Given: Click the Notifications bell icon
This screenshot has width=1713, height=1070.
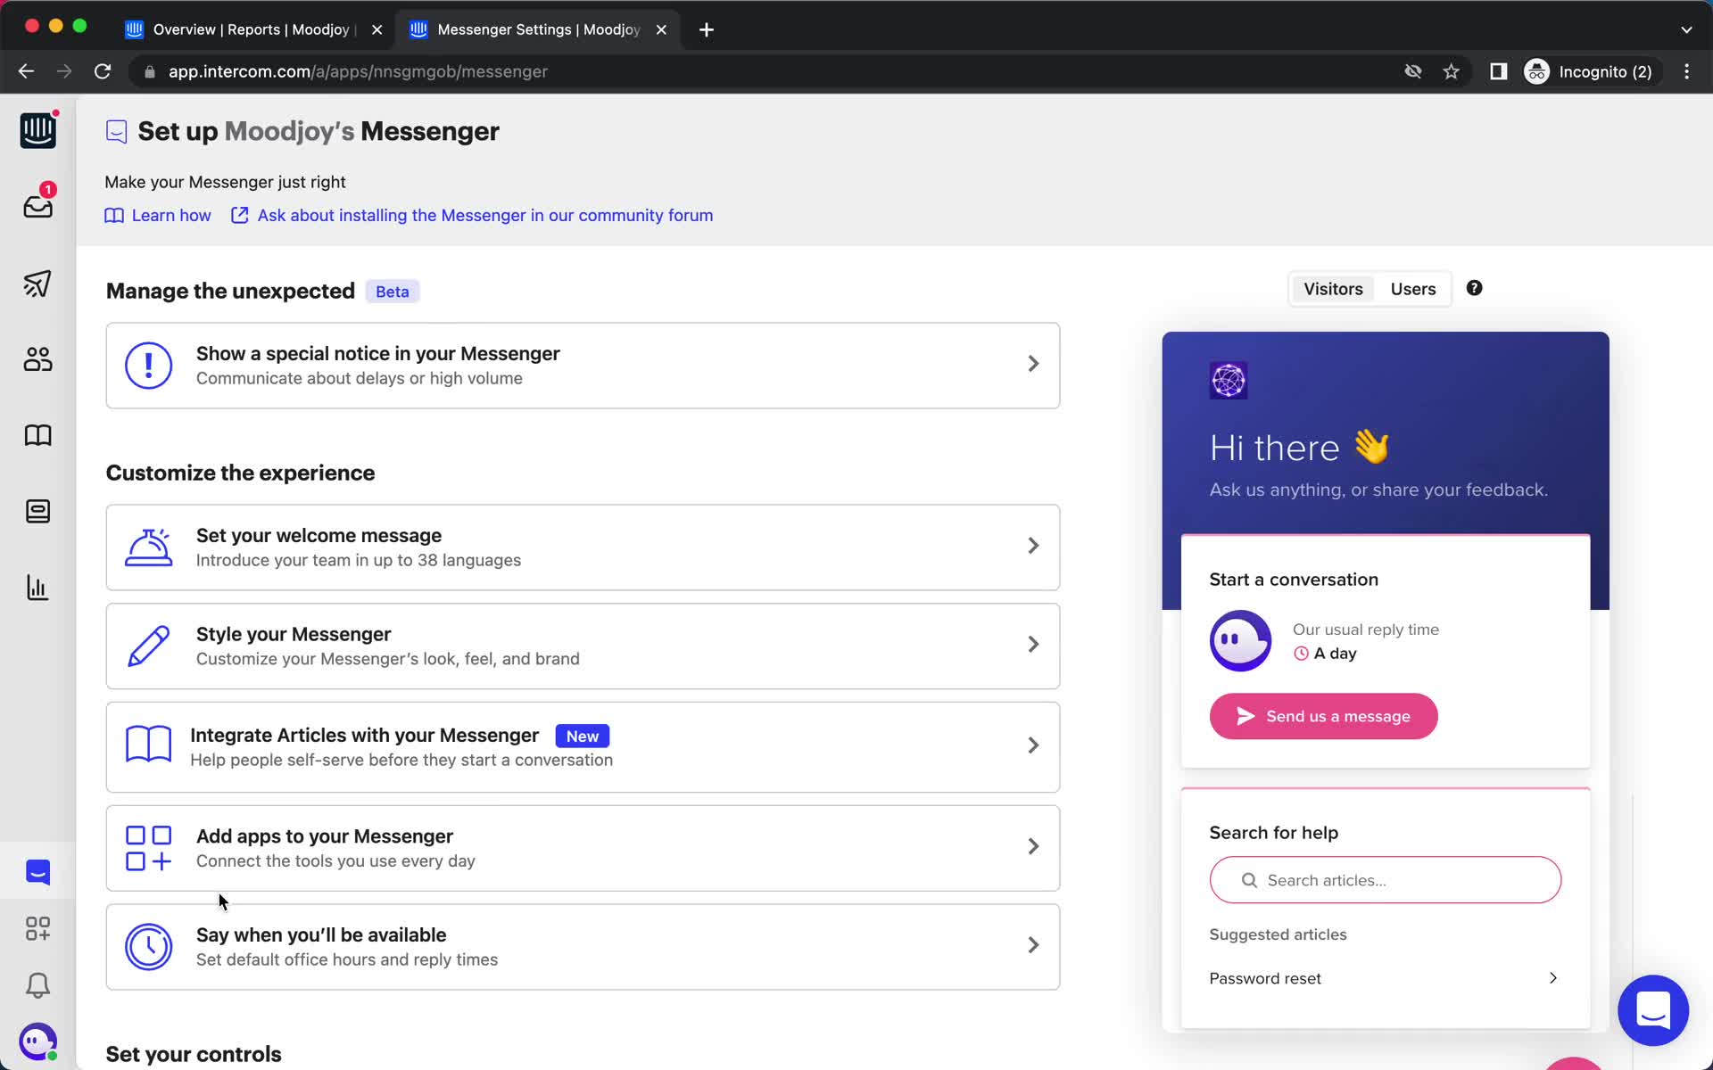Looking at the screenshot, I should click(37, 986).
